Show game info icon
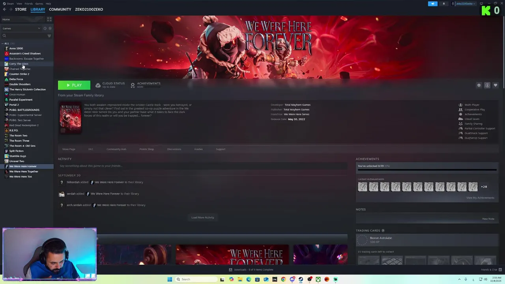The width and height of the screenshot is (505, 284). tap(487, 85)
